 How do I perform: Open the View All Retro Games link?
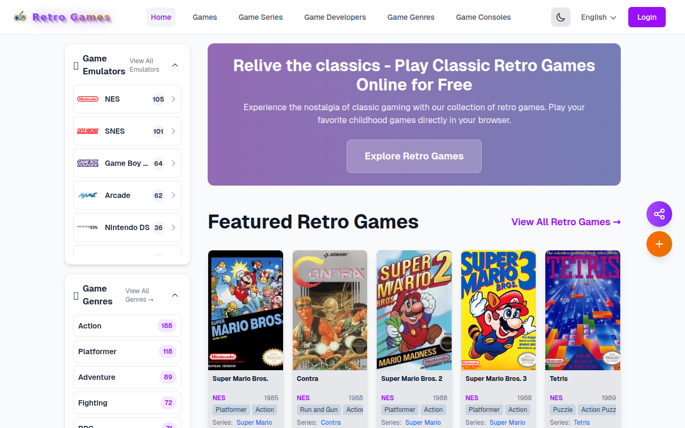[566, 222]
